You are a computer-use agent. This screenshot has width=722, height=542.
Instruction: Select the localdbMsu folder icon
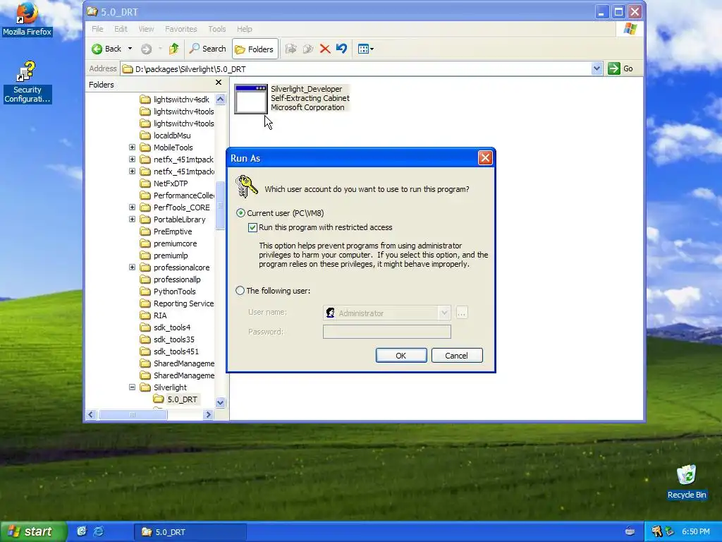point(145,135)
